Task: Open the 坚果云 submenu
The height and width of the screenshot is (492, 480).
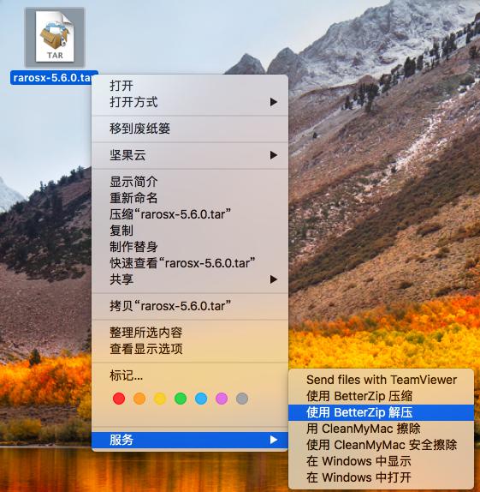Action: [x=190, y=155]
